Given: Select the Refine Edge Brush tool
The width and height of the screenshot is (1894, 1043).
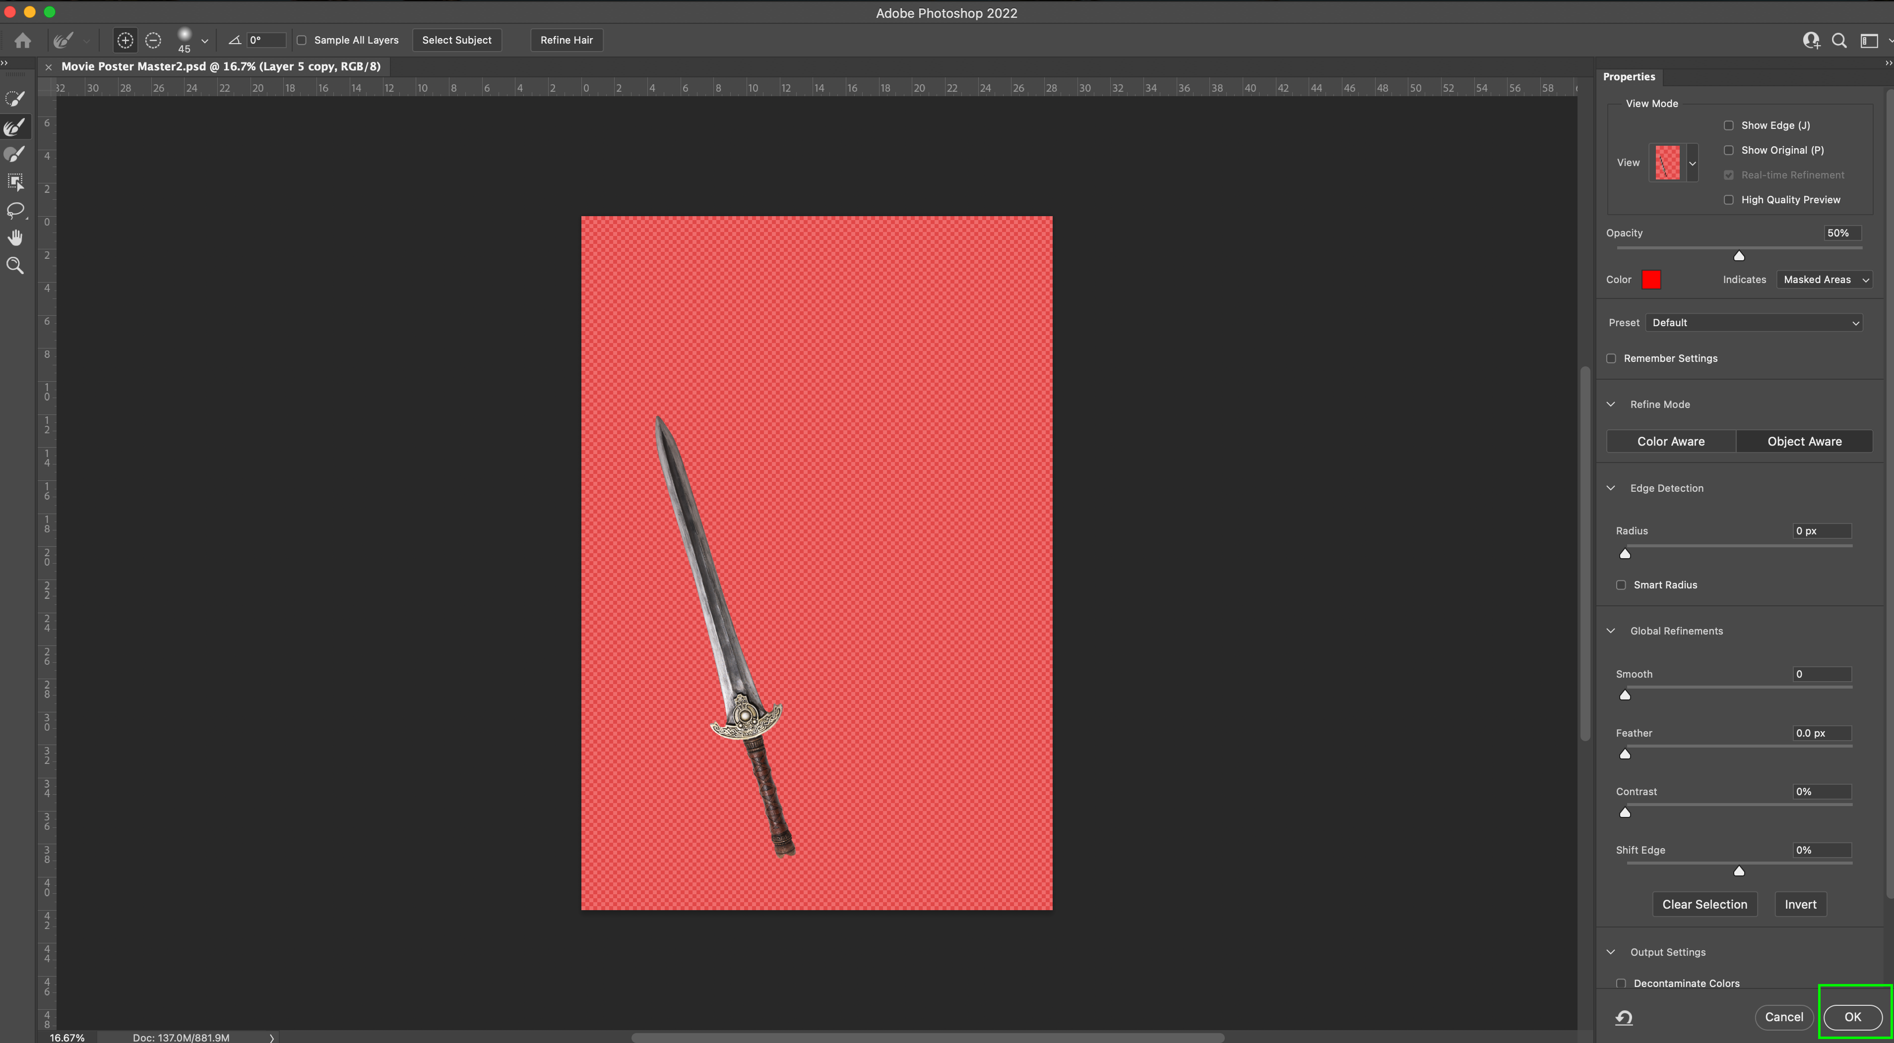Looking at the screenshot, I should [15, 127].
